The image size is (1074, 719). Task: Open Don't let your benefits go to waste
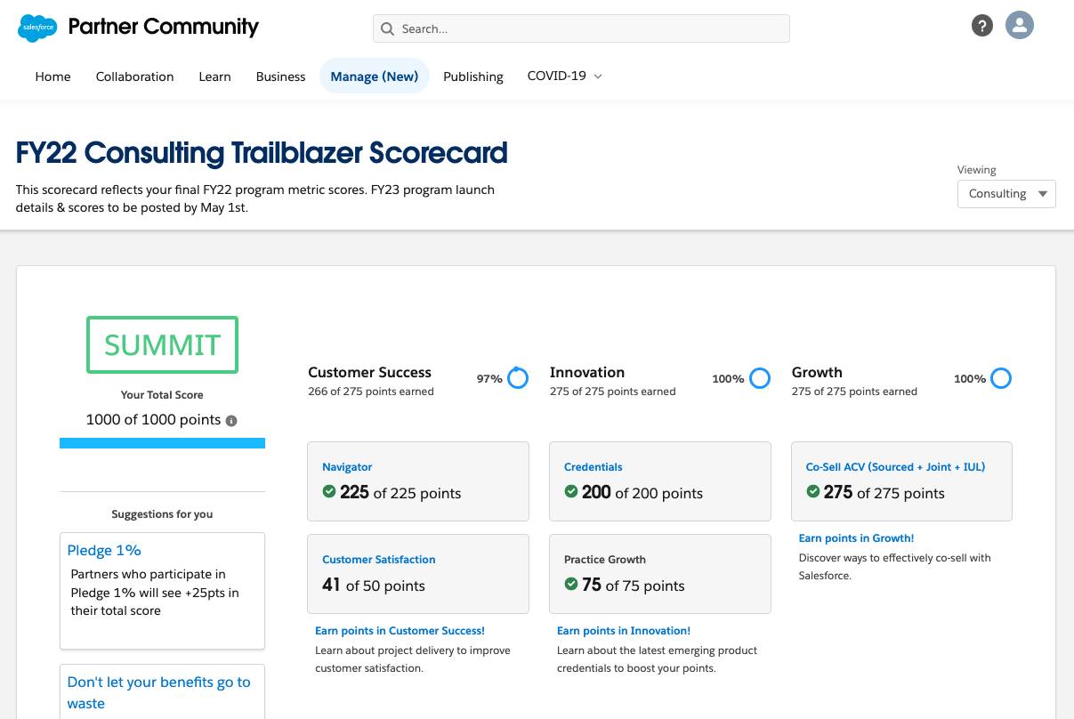159,692
